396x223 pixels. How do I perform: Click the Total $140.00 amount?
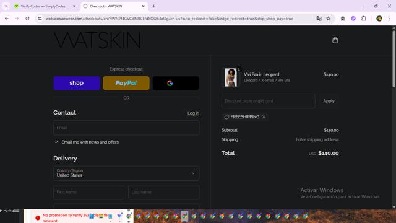[x=329, y=153]
